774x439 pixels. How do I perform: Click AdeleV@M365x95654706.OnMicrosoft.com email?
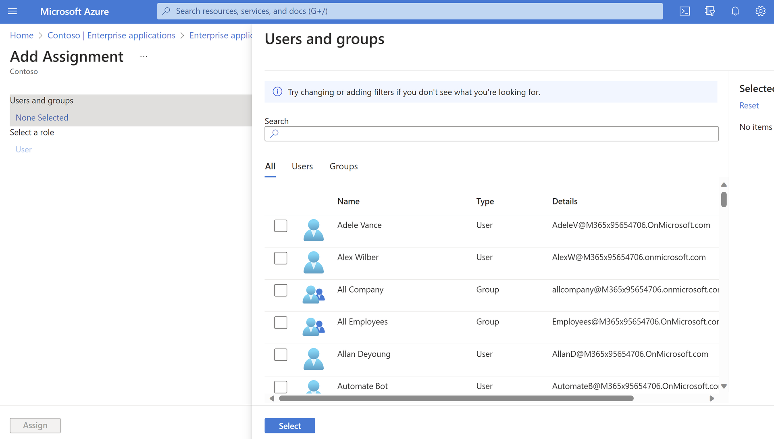click(x=631, y=225)
